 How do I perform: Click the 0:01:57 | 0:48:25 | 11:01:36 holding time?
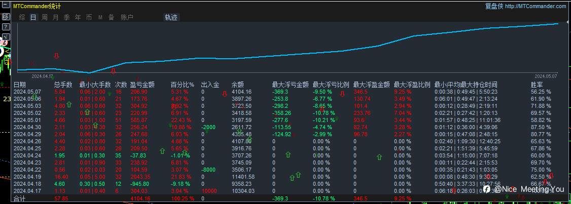[467, 120]
